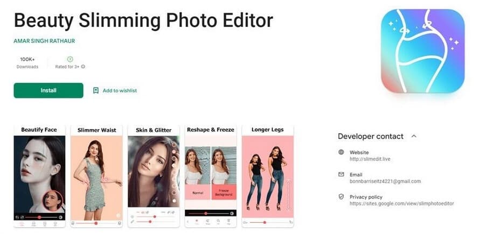Click the 3+ content rating badge

tap(70, 59)
